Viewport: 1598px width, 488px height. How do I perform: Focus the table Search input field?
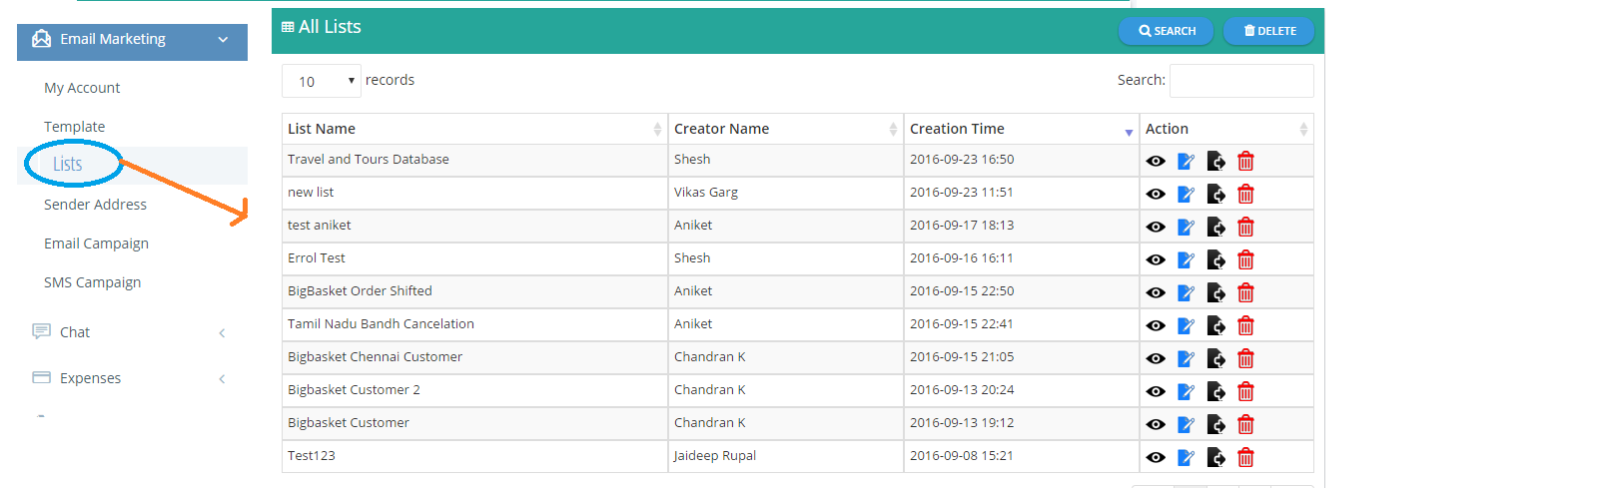(x=1241, y=81)
